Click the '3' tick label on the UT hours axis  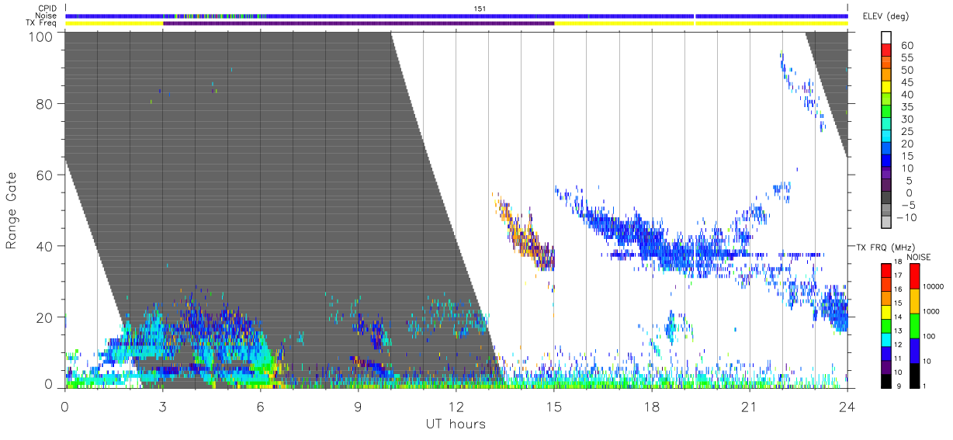(162, 406)
